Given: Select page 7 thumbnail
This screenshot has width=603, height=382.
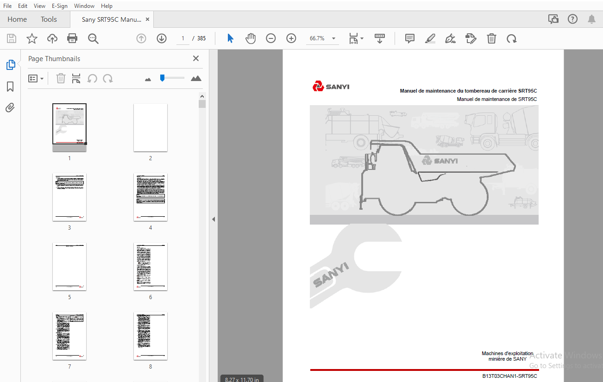Looking at the screenshot, I should (69, 336).
